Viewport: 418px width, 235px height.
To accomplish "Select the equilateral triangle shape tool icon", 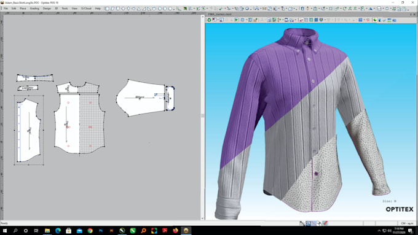I will click(x=139, y=9).
